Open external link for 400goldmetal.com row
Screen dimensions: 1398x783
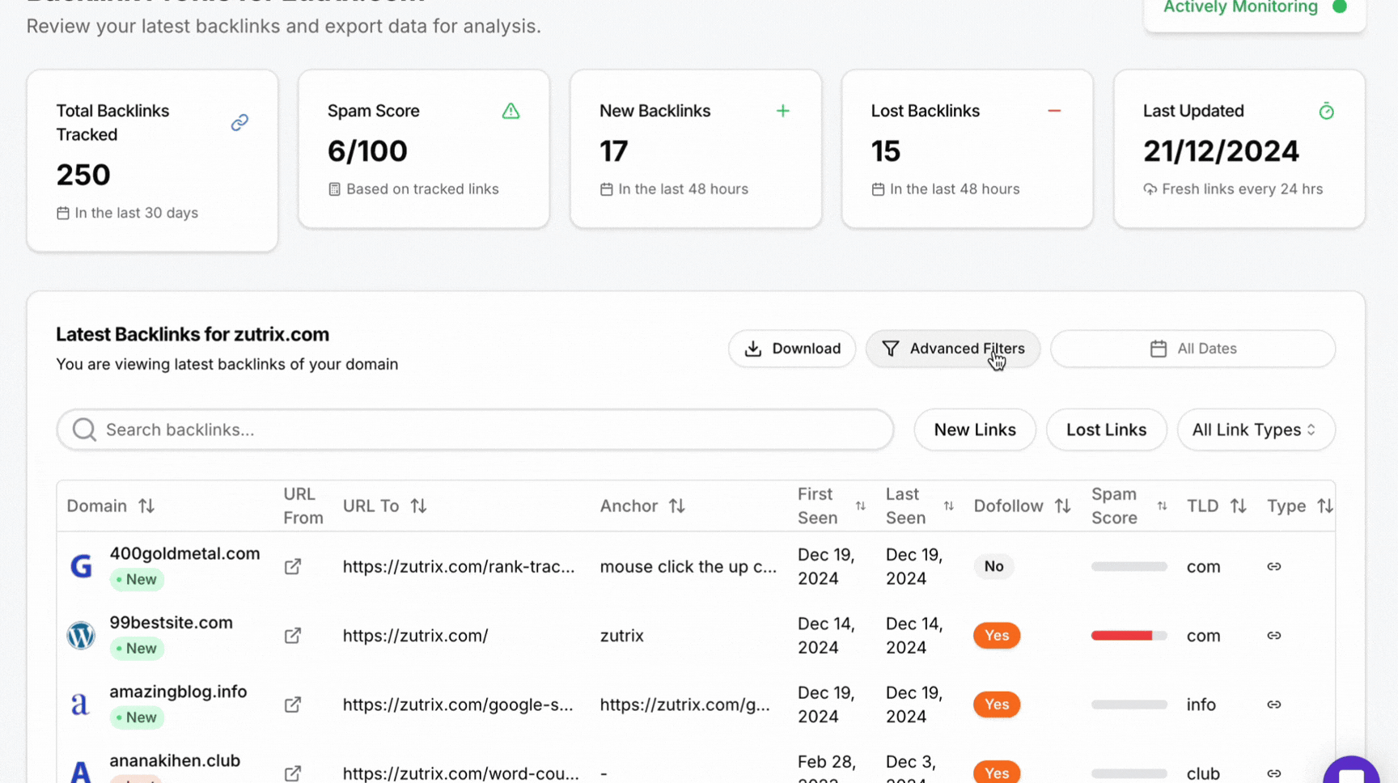[293, 566]
